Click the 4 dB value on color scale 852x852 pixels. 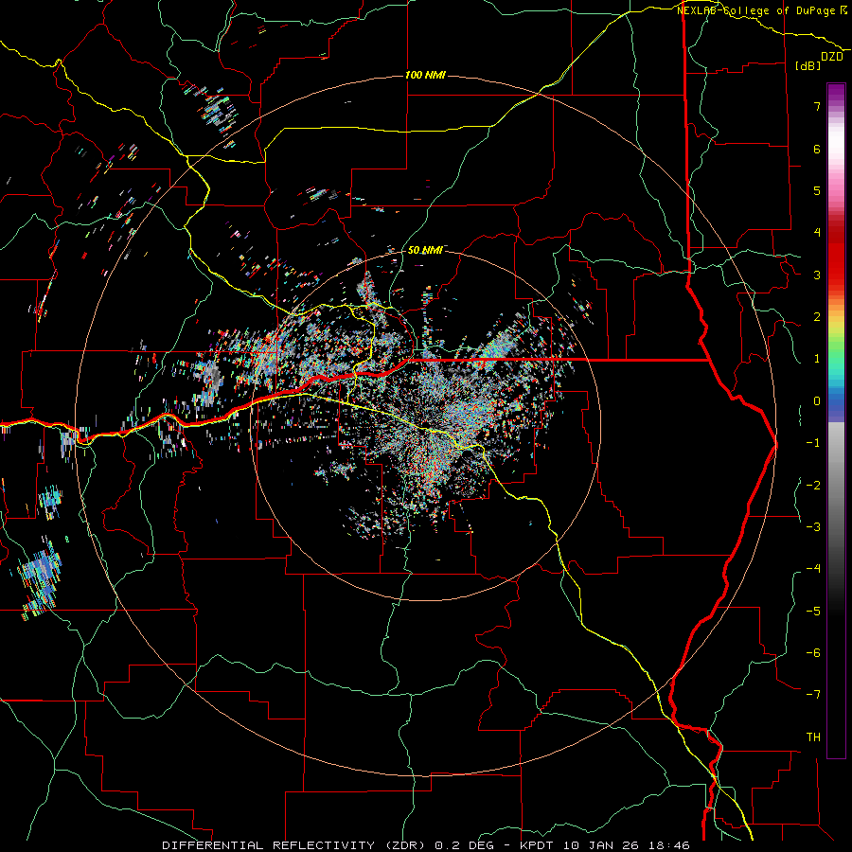(x=817, y=233)
